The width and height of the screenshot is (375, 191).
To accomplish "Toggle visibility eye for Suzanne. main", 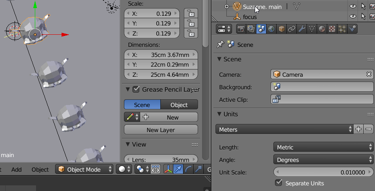I will click(x=353, y=6).
